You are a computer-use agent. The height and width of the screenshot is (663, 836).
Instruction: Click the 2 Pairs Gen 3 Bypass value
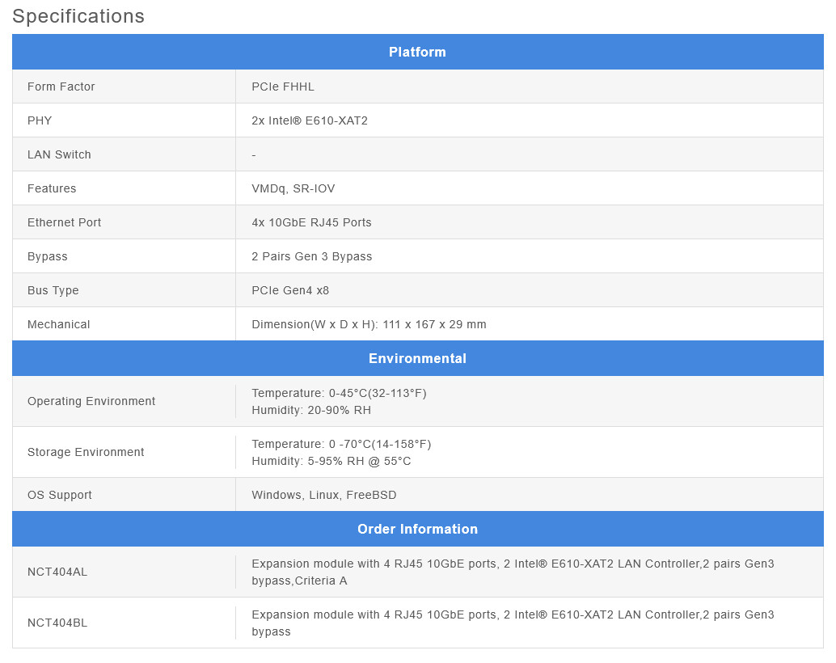[311, 256]
